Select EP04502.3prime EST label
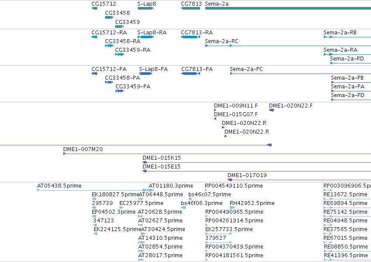371x262 pixels. click(x=114, y=212)
